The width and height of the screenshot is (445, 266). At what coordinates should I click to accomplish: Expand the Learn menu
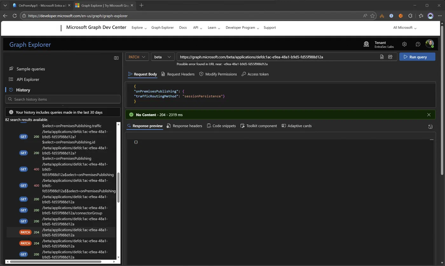[x=214, y=28]
